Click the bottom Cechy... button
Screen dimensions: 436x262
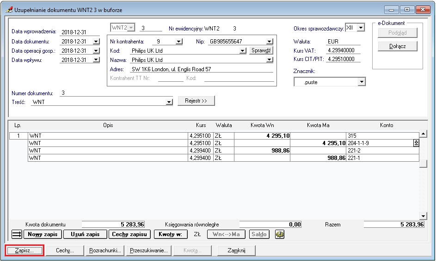65,250
